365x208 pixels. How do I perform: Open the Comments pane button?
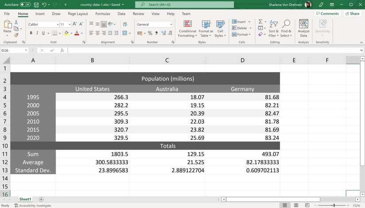coord(327,14)
